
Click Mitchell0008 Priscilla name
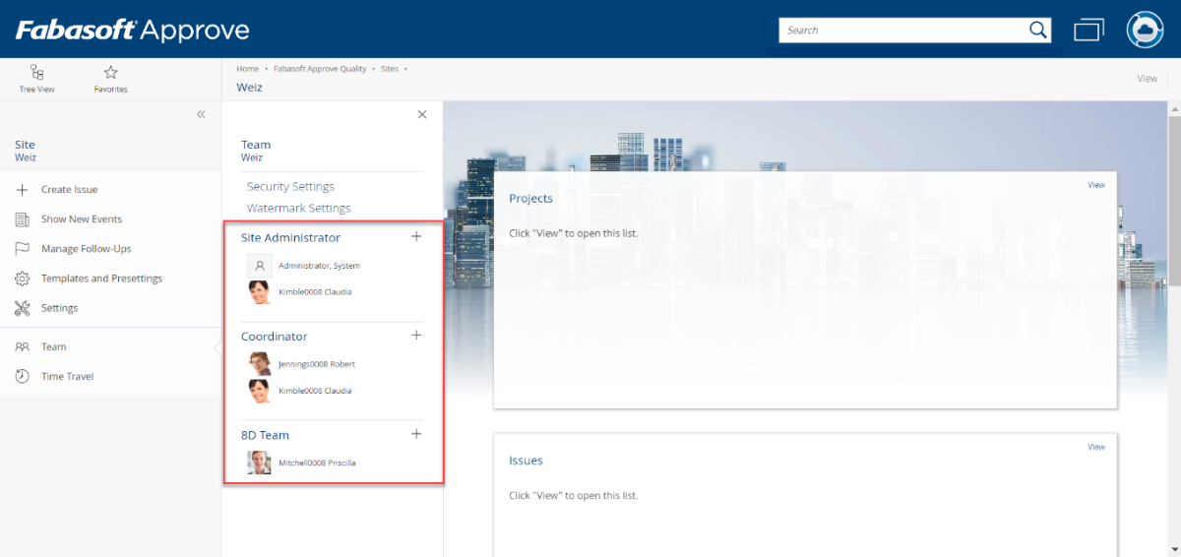(x=317, y=463)
